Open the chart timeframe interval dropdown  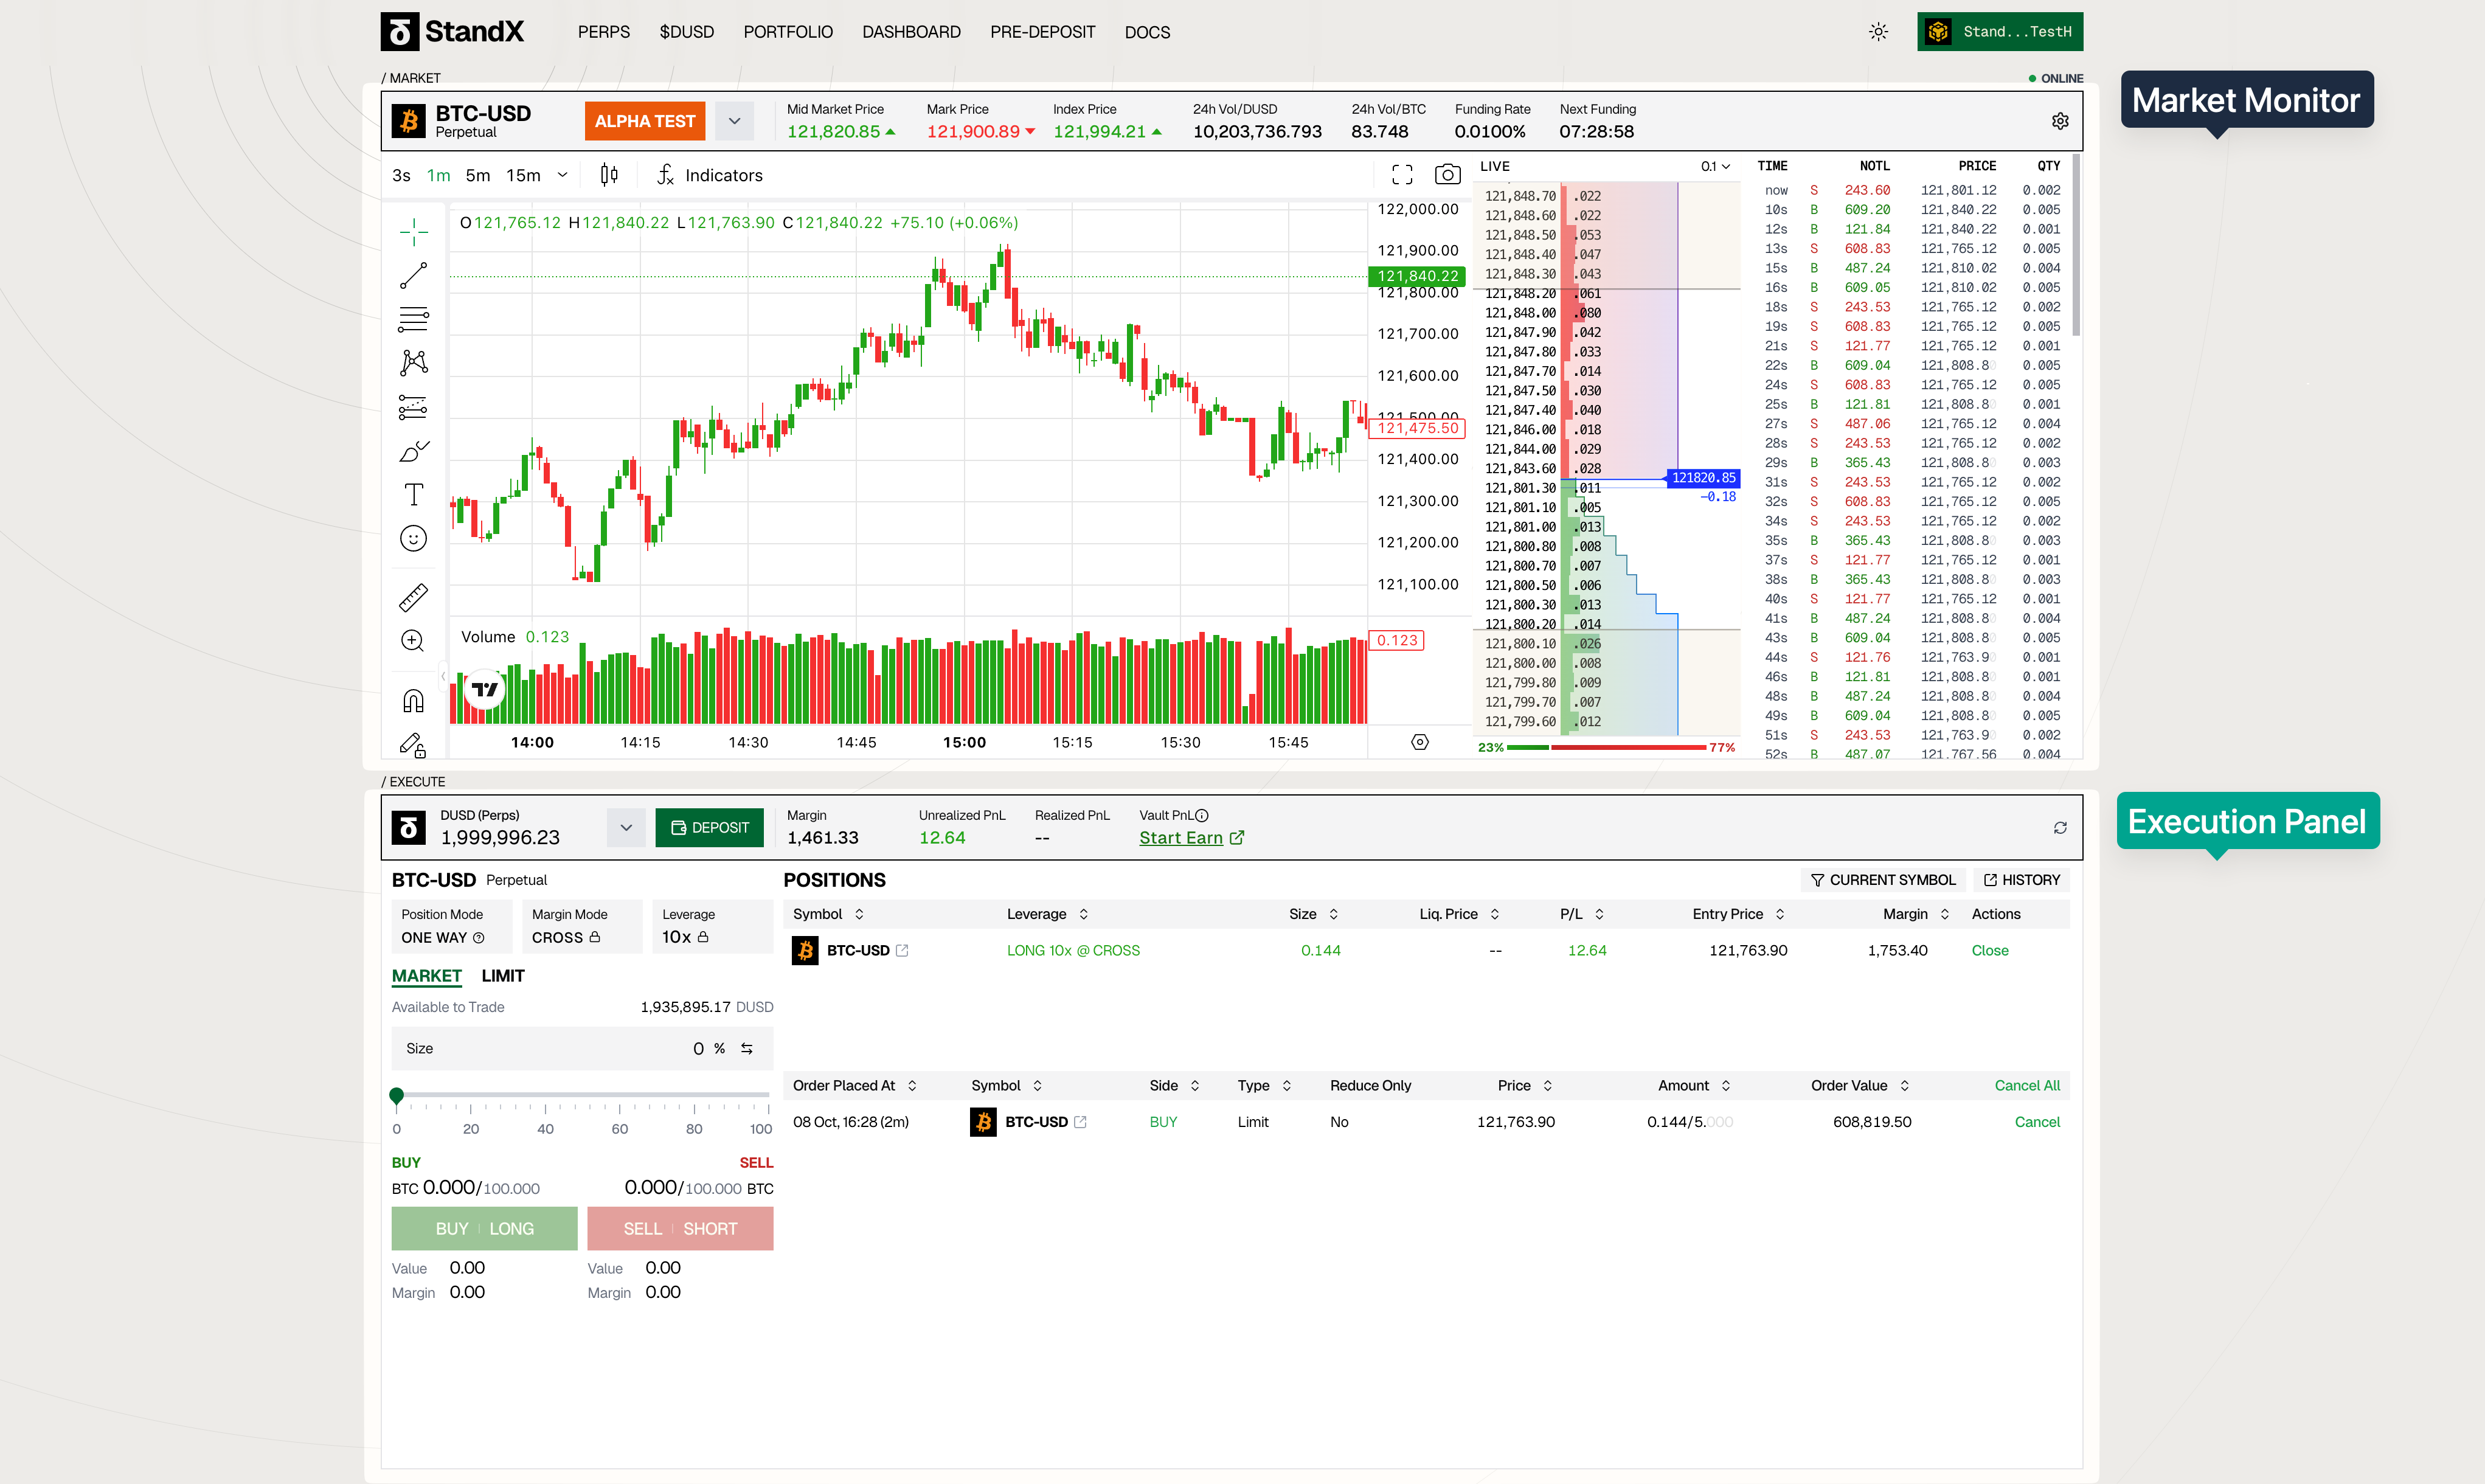562,175
